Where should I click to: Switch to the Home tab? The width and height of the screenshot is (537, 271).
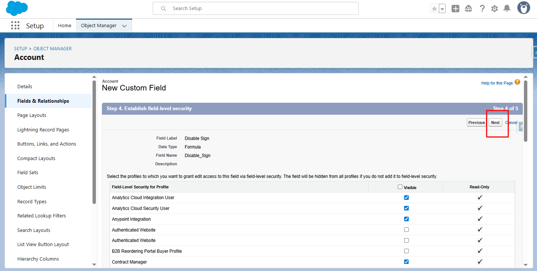click(x=65, y=26)
